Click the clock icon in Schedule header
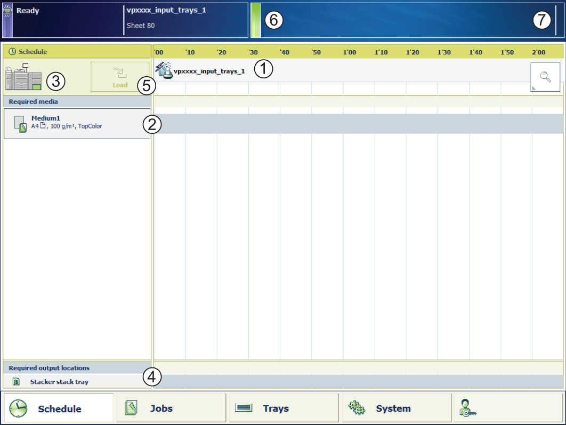This screenshot has width=566, height=425. click(x=12, y=52)
